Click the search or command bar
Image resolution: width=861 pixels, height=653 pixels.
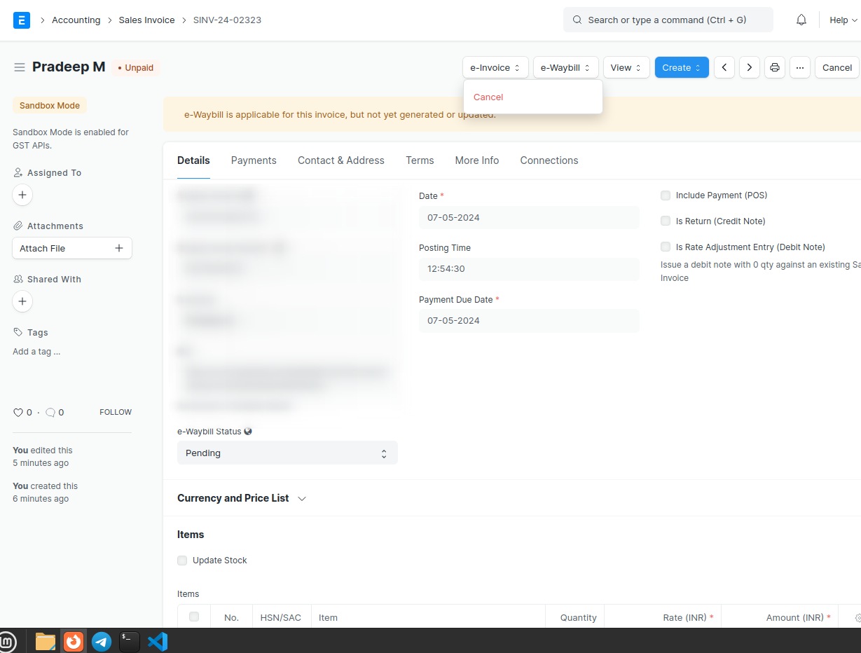pyautogui.click(x=668, y=20)
